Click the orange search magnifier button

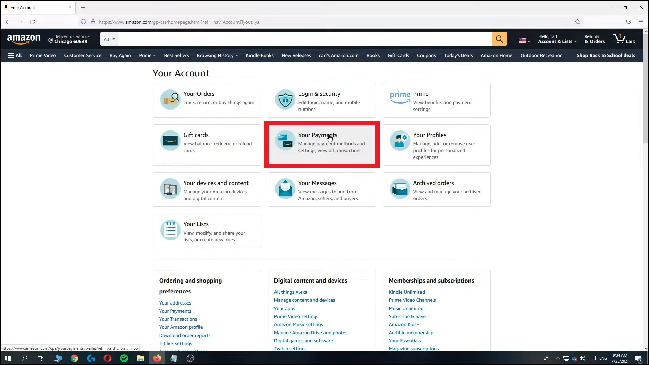pos(499,39)
